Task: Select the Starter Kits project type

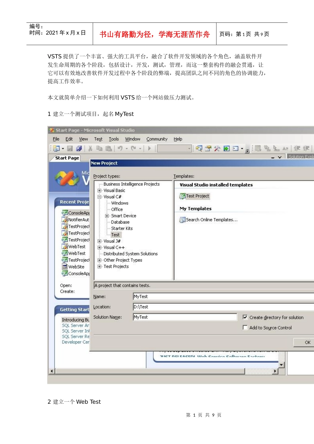Action: tap(122, 229)
